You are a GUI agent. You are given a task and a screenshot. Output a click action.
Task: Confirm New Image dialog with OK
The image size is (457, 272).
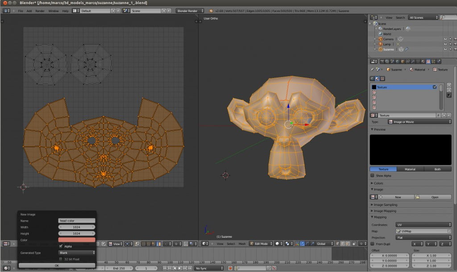(57, 265)
